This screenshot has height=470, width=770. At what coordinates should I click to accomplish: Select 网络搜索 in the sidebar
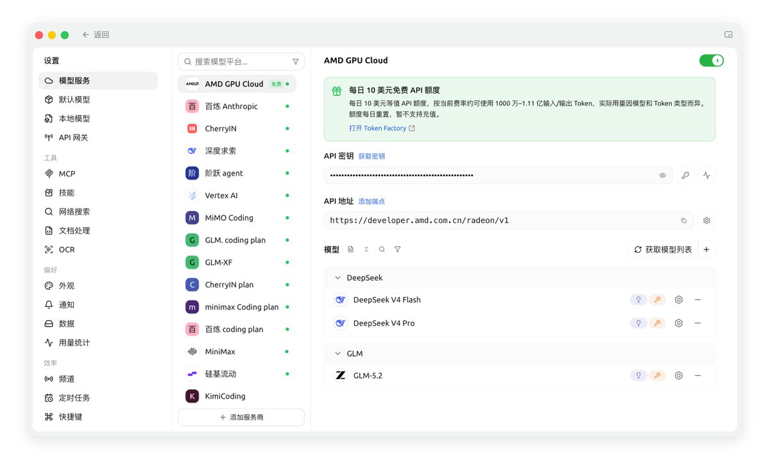click(98, 212)
